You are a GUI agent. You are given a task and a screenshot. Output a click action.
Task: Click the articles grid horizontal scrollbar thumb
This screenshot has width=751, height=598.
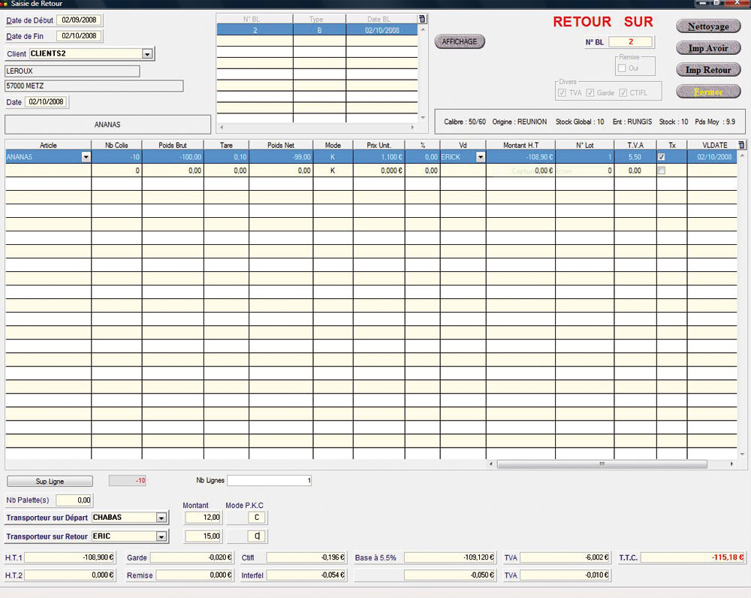click(x=602, y=464)
